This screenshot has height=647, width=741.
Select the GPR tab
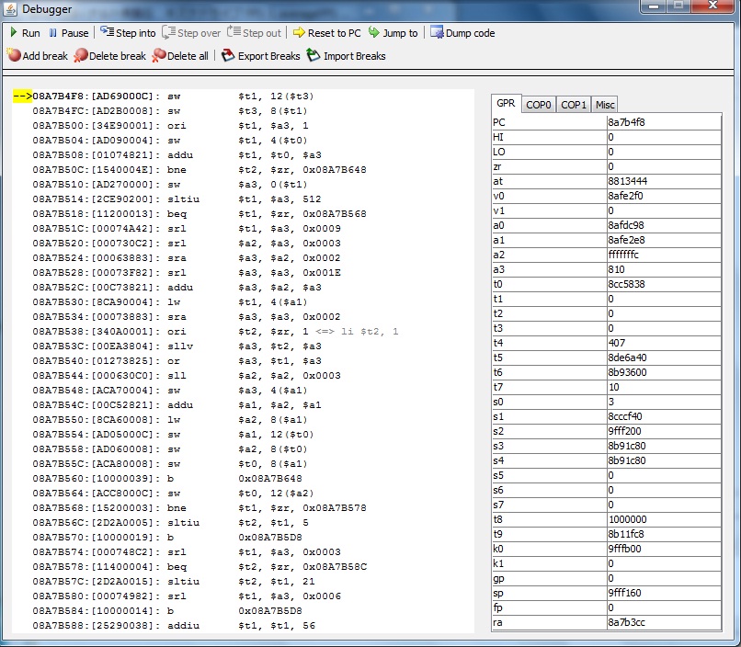click(x=506, y=104)
